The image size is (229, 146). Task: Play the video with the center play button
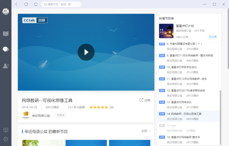(86, 52)
